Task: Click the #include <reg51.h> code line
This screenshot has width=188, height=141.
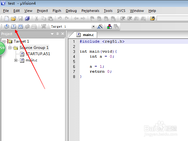Action: pyautogui.click(x=102, y=41)
